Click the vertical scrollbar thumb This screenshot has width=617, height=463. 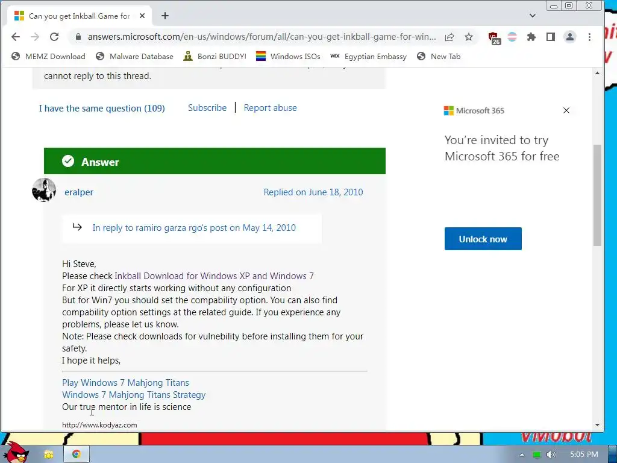pos(597,195)
